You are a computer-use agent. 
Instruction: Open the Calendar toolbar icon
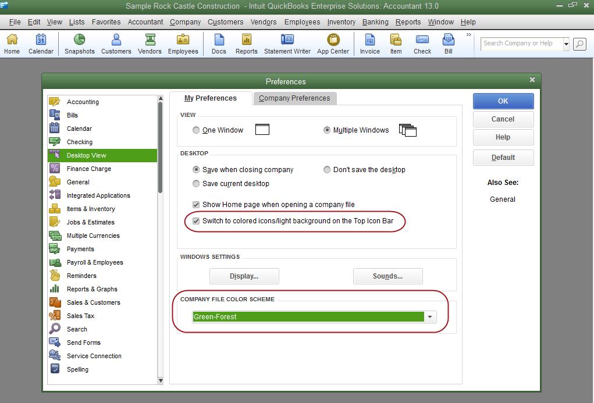(x=41, y=44)
